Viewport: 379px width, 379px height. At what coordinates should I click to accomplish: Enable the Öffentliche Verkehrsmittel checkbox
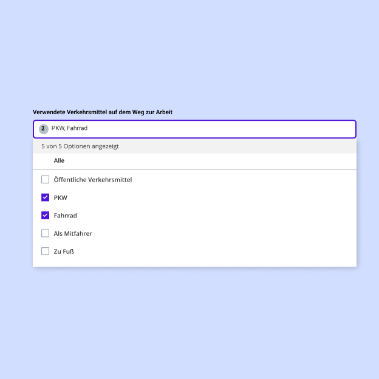coord(45,180)
